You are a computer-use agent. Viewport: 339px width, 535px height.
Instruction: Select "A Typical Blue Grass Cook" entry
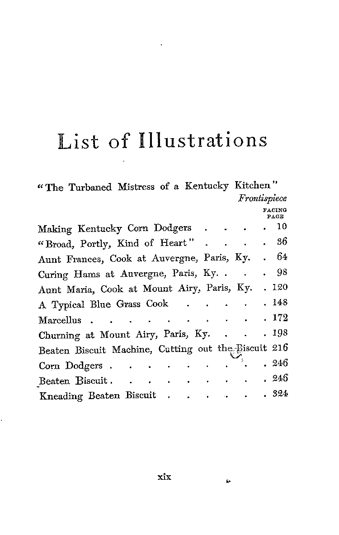(x=104, y=304)
